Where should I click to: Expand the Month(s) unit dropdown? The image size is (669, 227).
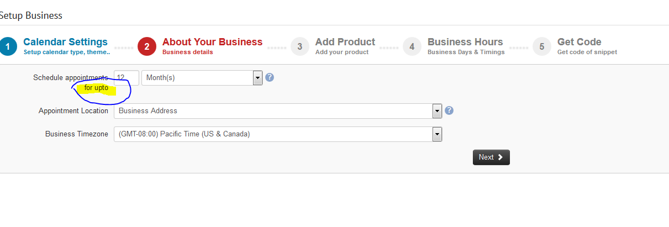(x=202, y=78)
